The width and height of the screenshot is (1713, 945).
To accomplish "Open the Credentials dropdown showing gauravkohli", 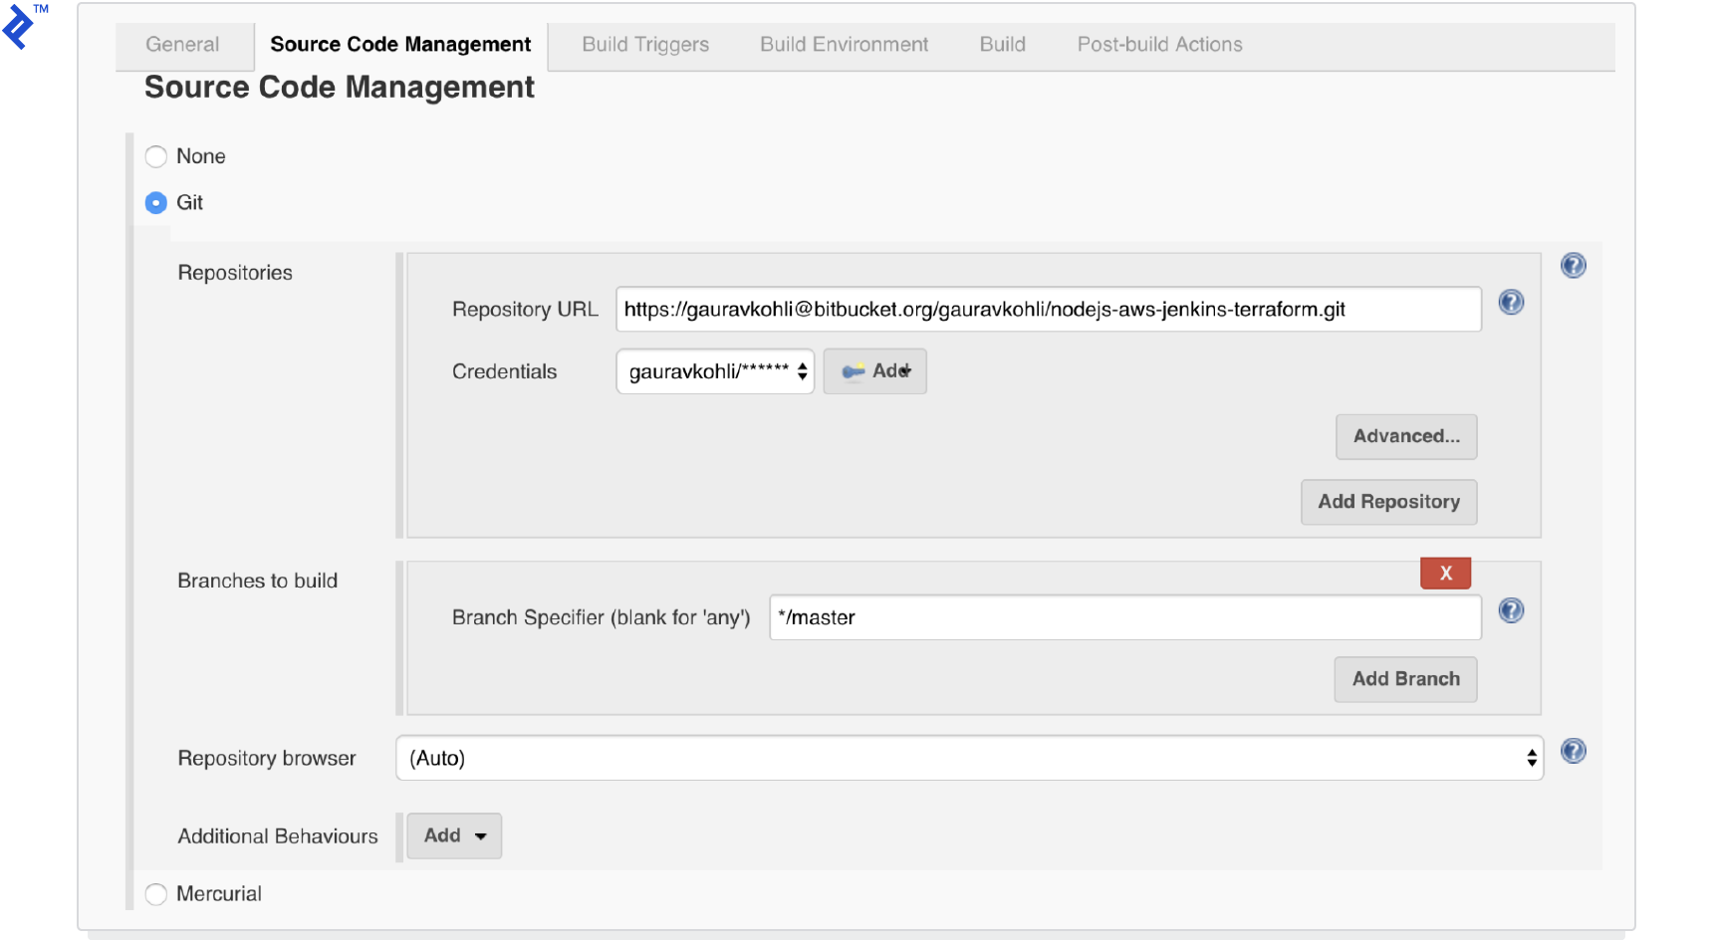I will click(x=707, y=371).
